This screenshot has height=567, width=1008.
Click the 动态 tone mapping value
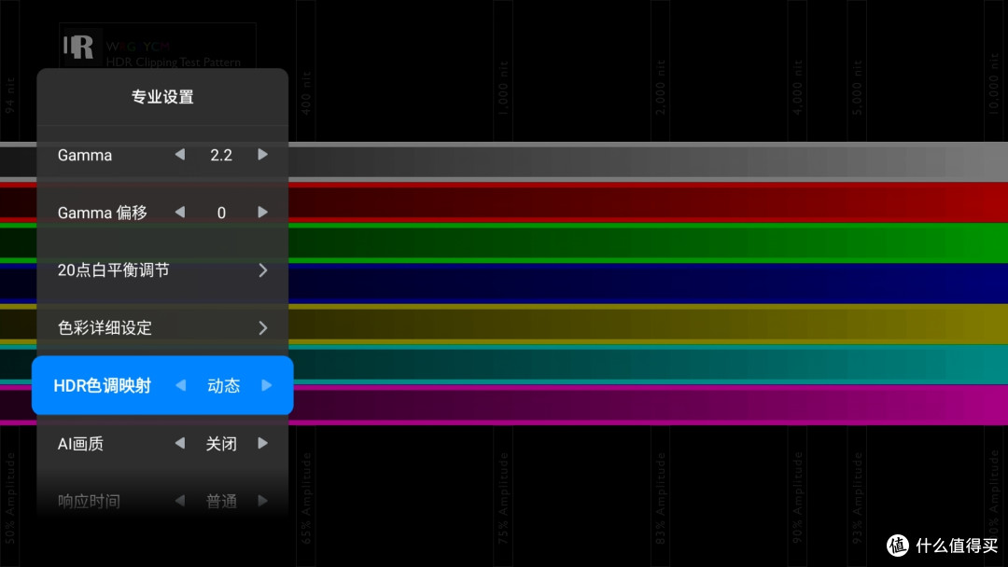pos(223,385)
